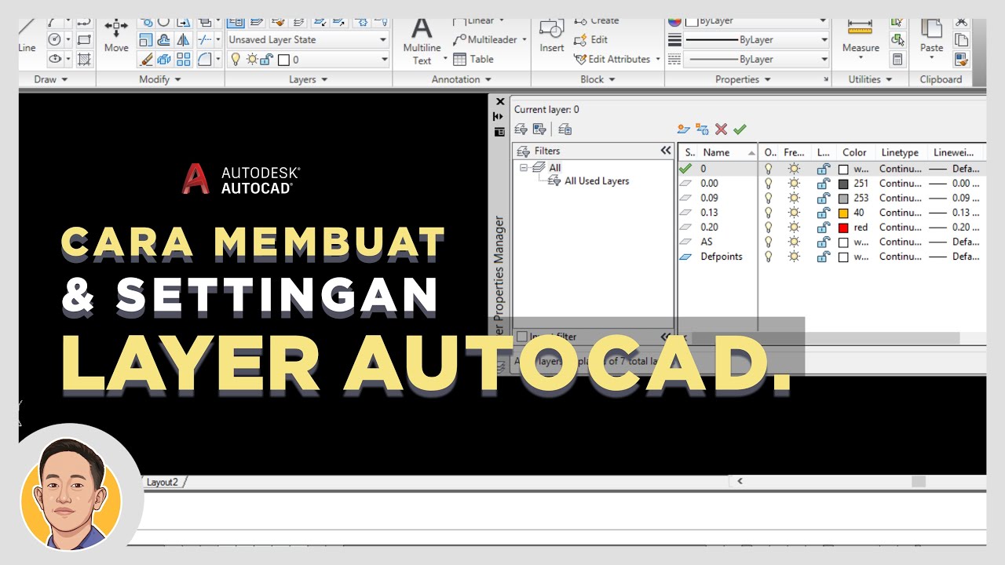Click red color swatch of layer 0.20
Image resolution: width=1005 pixels, height=565 pixels.
pos(843,228)
